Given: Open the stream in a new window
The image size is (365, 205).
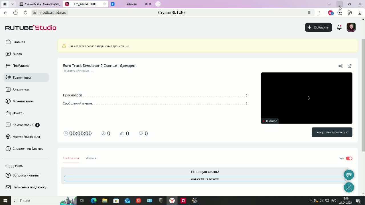Looking at the screenshot, I should (350, 66).
